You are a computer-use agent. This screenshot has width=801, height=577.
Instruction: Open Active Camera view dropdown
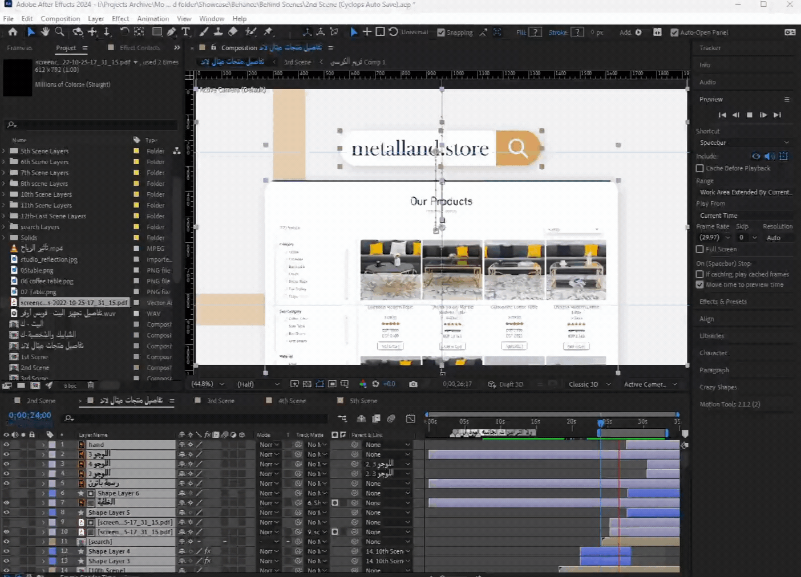(651, 384)
